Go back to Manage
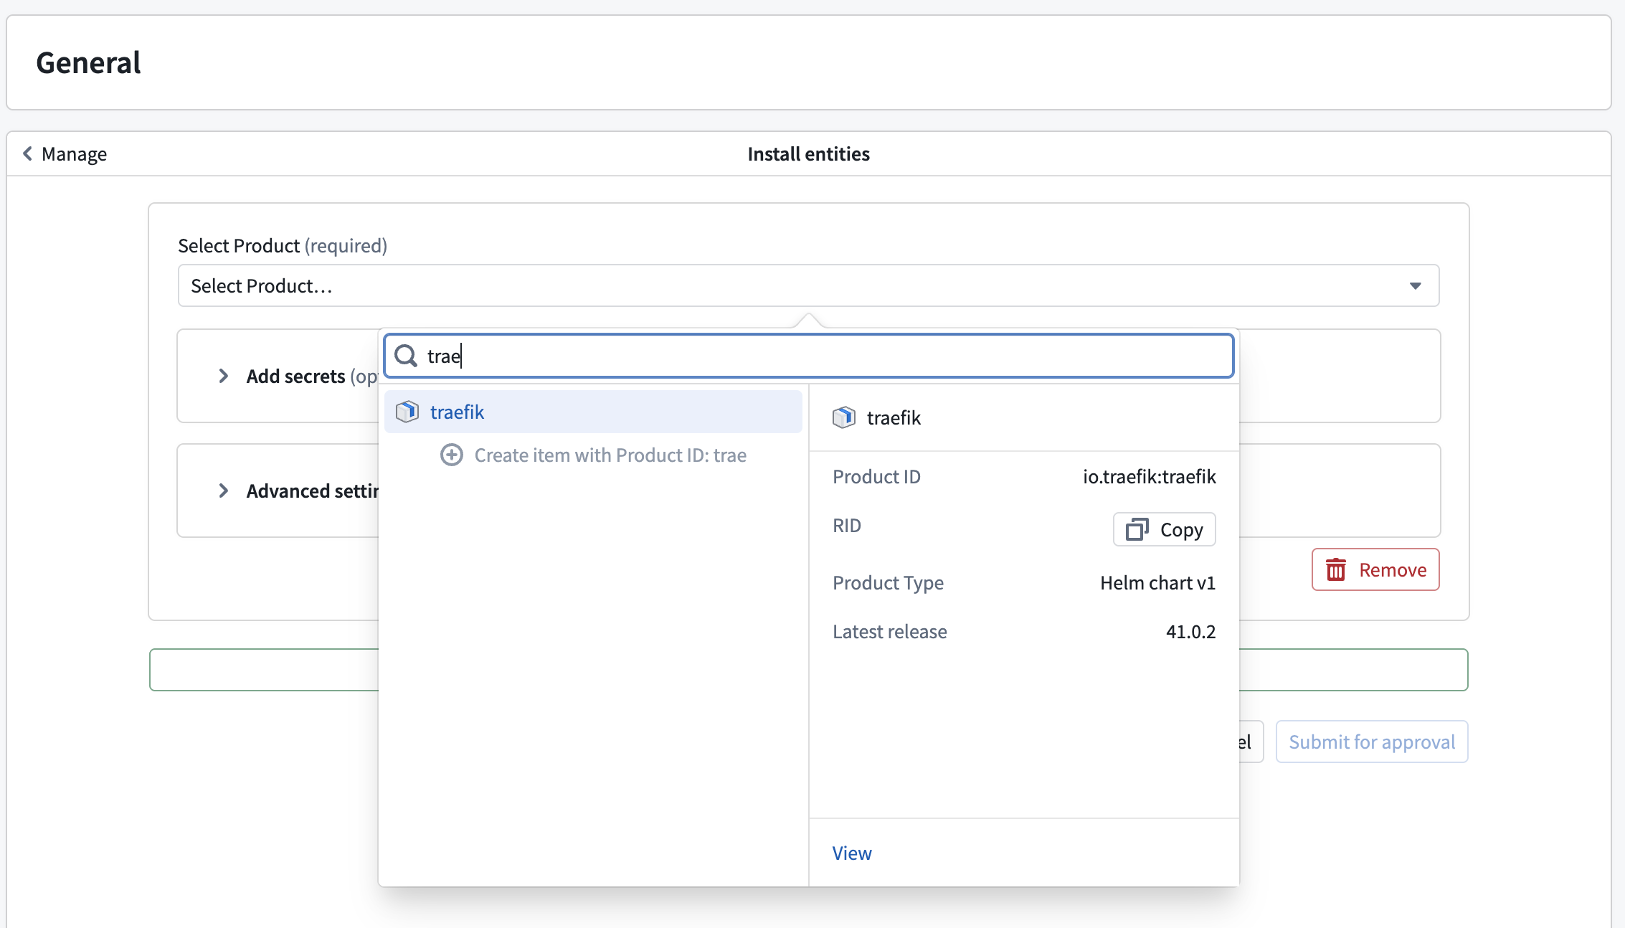 pyautogui.click(x=65, y=153)
